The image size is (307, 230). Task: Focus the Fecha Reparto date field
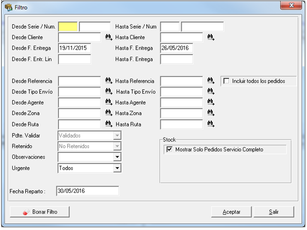point(87,191)
